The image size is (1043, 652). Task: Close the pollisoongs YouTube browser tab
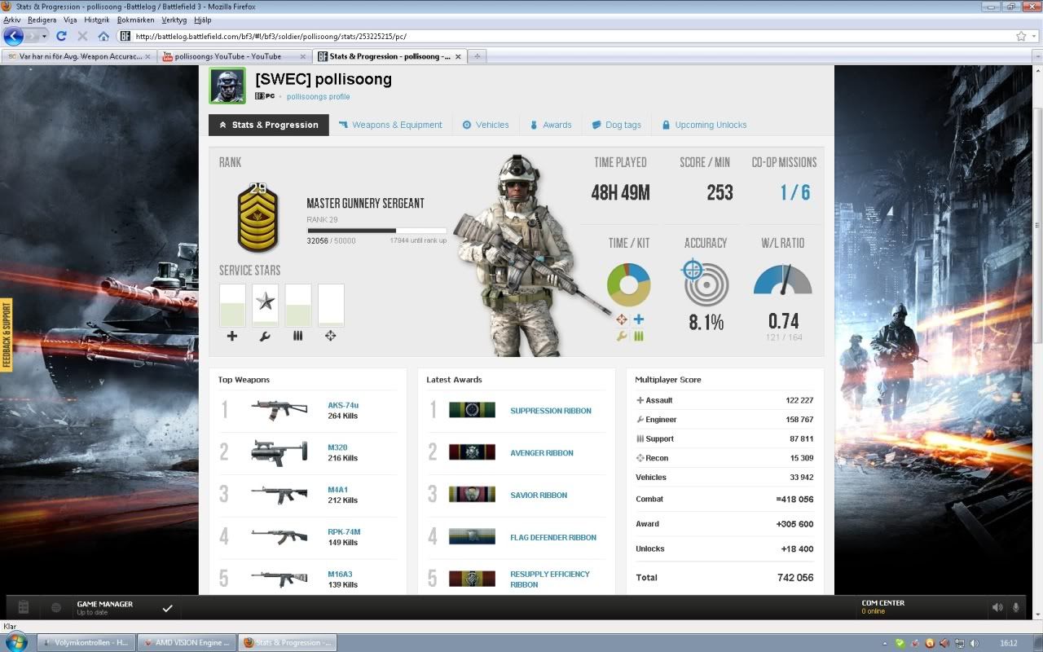[303, 56]
